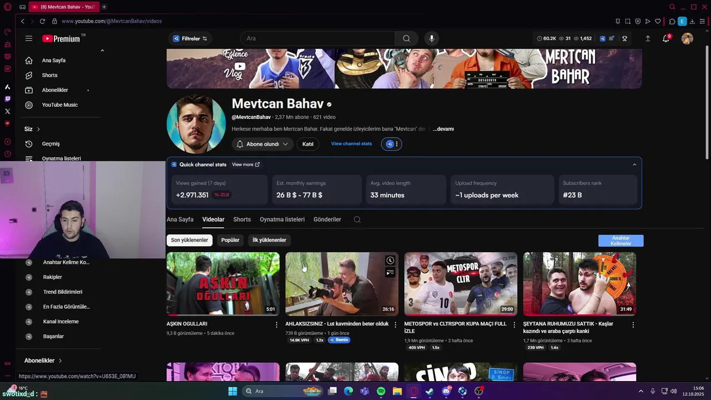Open a new browser tab

[104, 7]
